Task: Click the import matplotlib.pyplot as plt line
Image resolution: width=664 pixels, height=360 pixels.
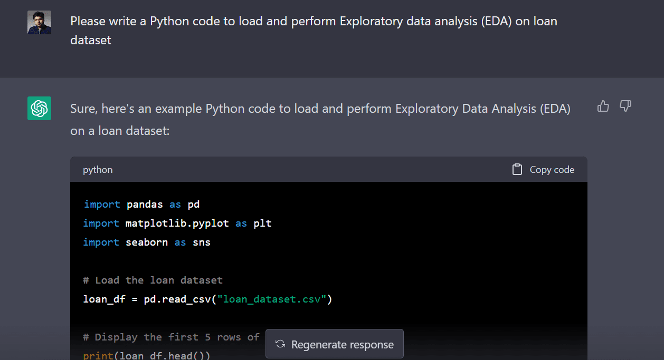Action: tap(177, 223)
